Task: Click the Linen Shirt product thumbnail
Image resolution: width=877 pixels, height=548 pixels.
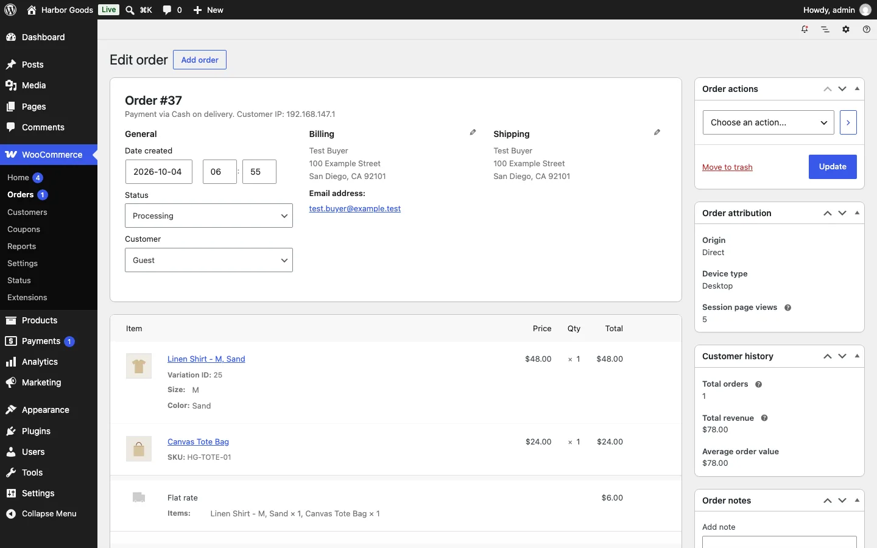Action: (x=139, y=366)
